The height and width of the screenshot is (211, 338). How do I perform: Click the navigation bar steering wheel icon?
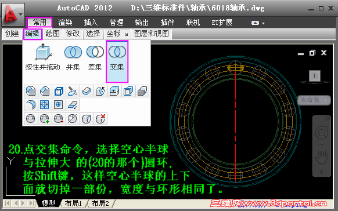(322, 133)
